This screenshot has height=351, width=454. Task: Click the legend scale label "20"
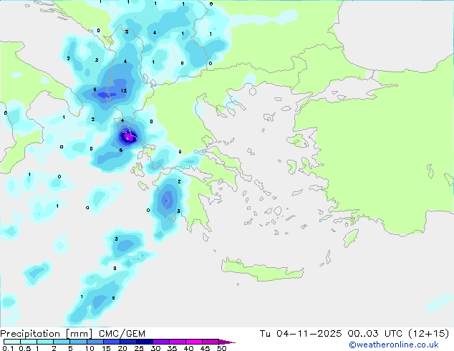point(122,348)
